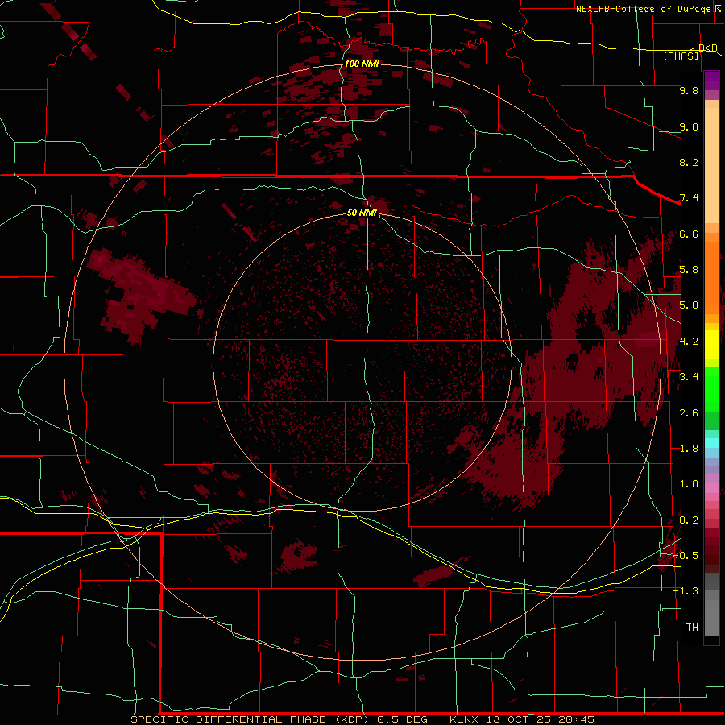Click the 3.4 value on color scale
The width and height of the screenshot is (725, 725).
click(x=689, y=377)
